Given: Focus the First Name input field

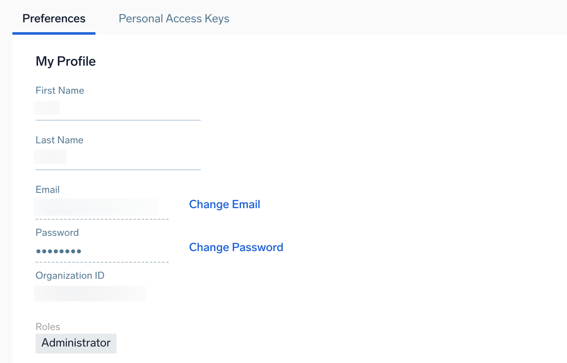Looking at the screenshot, I should tap(118, 108).
